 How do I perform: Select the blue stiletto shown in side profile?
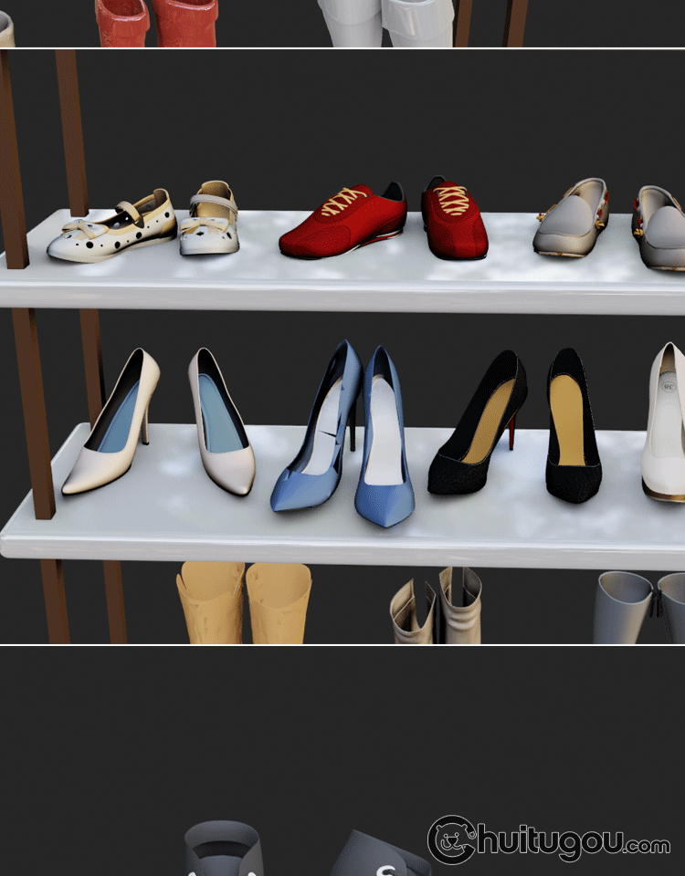click(x=317, y=426)
